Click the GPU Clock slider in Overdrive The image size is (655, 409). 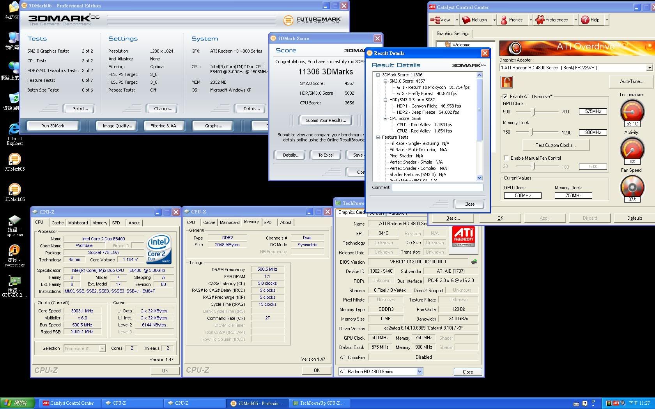534,111
